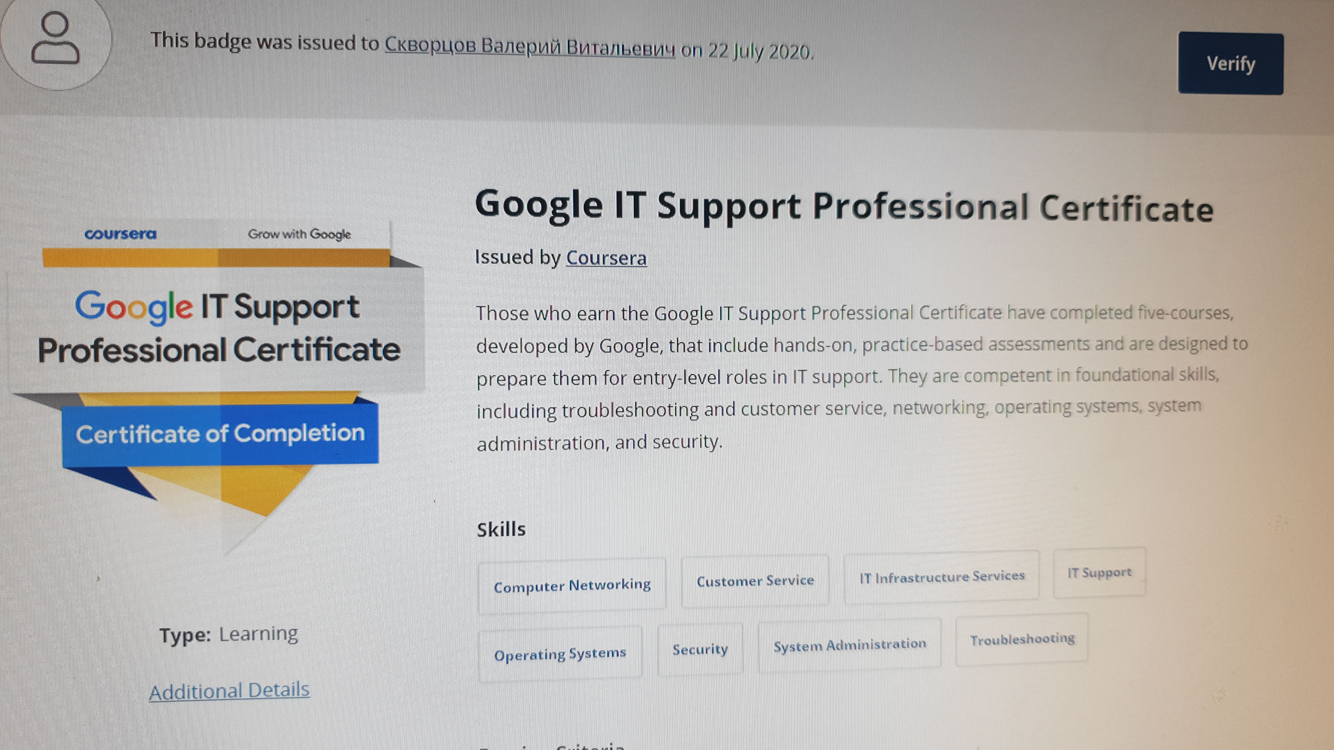Click the Certificate of Completion ribbon
This screenshot has height=750, width=1334.
point(220,434)
